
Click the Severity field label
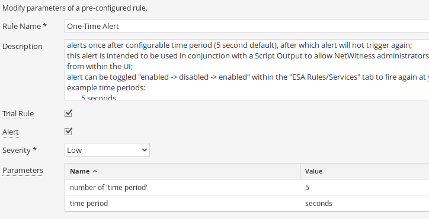tap(20, 151)
